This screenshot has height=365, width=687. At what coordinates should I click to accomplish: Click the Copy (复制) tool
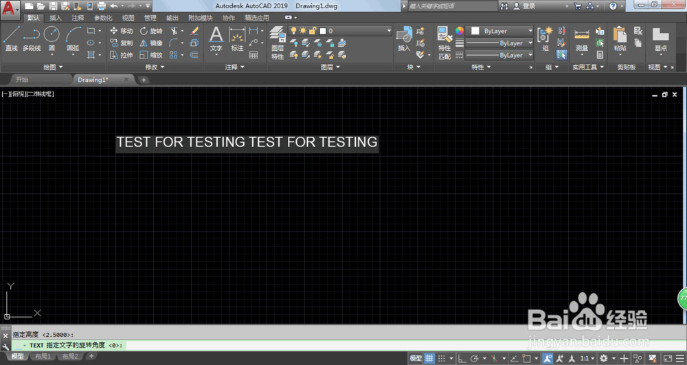(122, 43)
